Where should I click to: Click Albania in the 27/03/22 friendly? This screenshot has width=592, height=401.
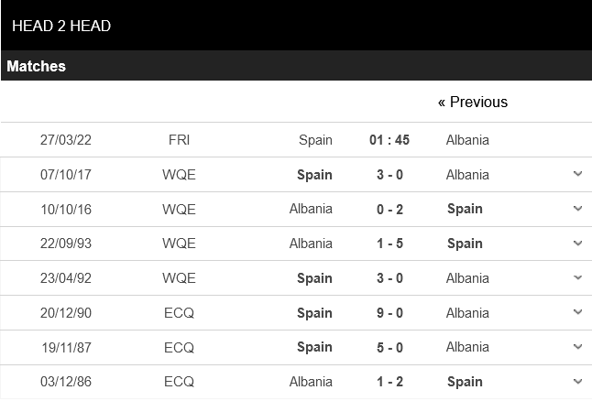(467, 140)
